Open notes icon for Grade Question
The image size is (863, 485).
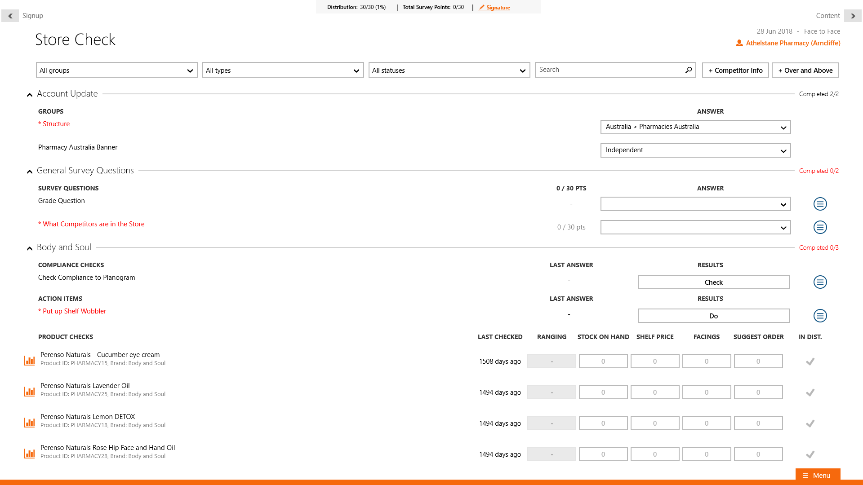click(x=820, y=204)
